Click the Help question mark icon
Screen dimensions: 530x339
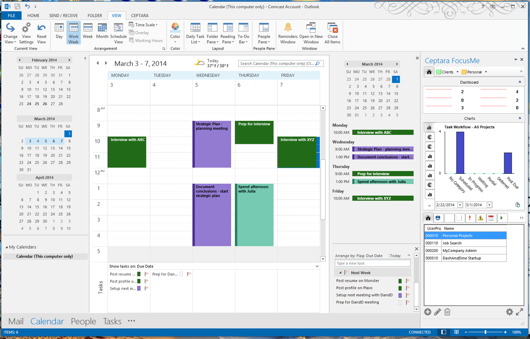click(x=483, y=6)
